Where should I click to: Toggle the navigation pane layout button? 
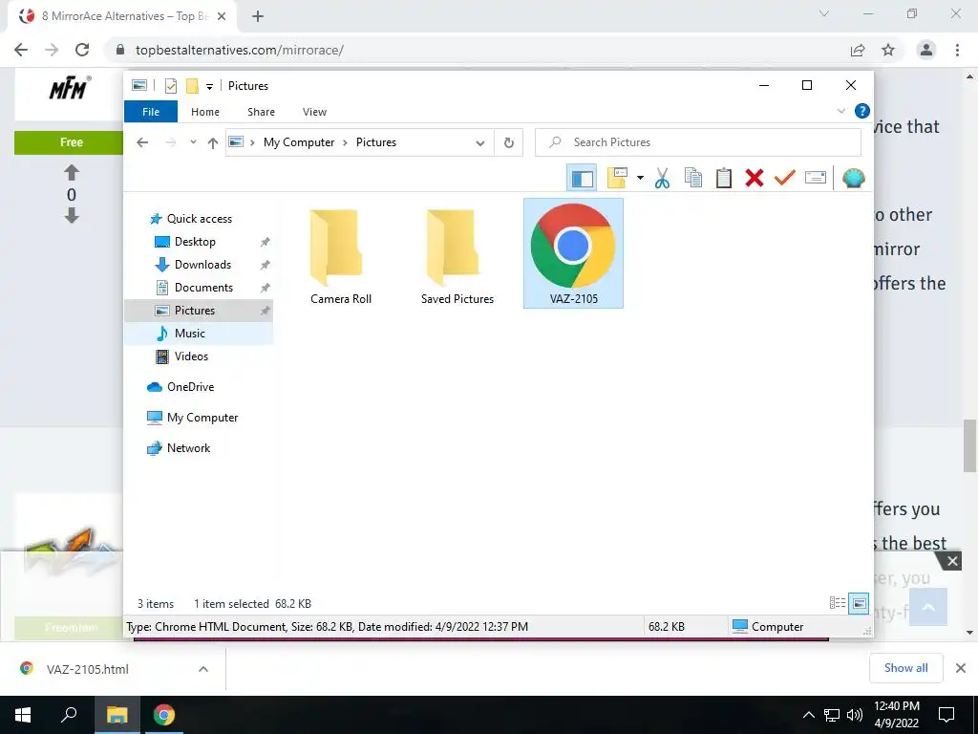[582, 178]
